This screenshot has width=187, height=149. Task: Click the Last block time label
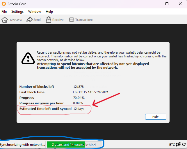coord(32,92)
